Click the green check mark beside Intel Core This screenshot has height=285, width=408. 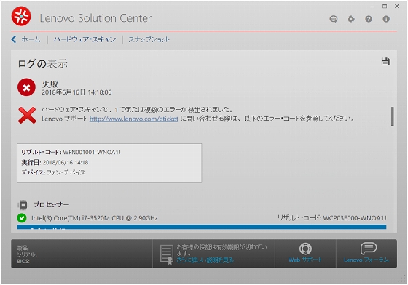pos(22,218)
